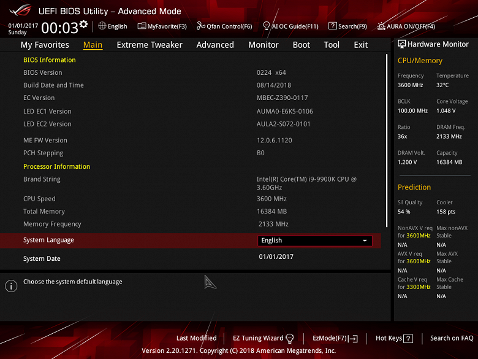478x359 pixels.
Task: Click LED EC2 value AULA2-S072-0101
Action: [283, 124]
